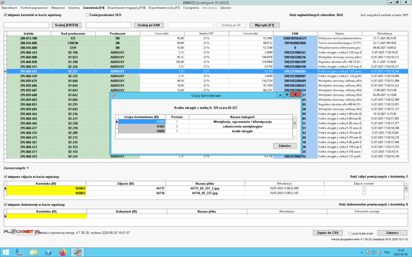Open the 'Kontrola poprawności' menu
The image size is (412, 257).
[x=34, y=8]
